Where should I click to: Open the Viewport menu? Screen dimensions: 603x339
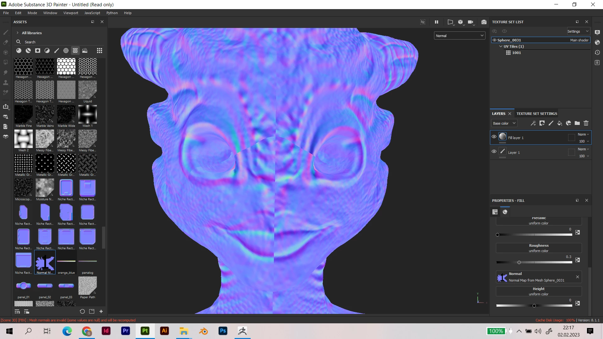coord(71,13)
